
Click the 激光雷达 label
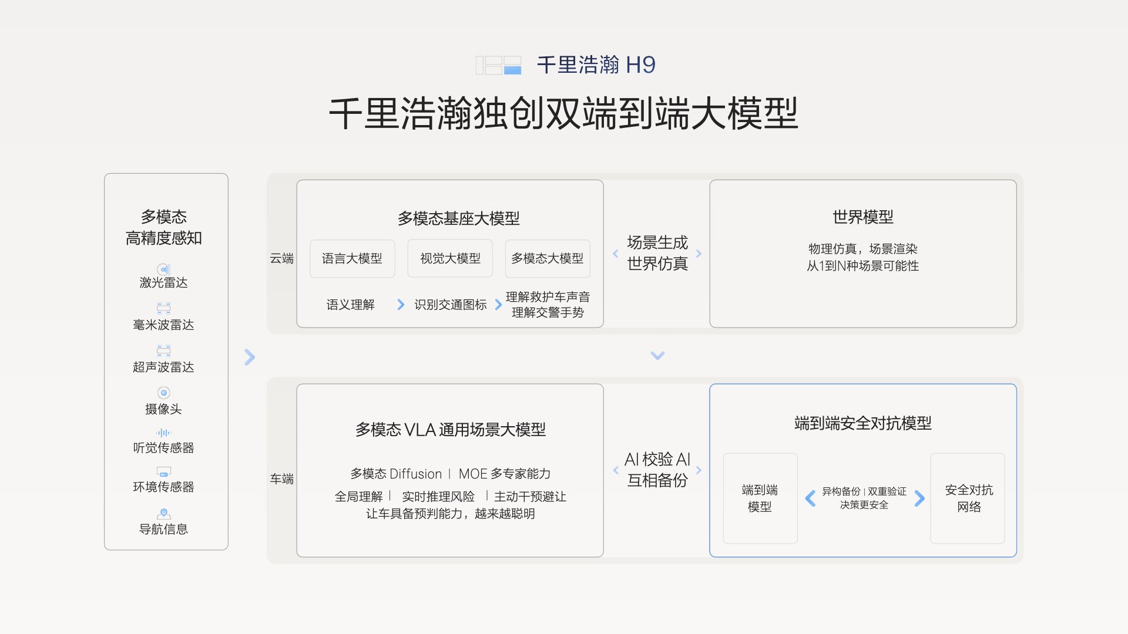coord(163,282)
